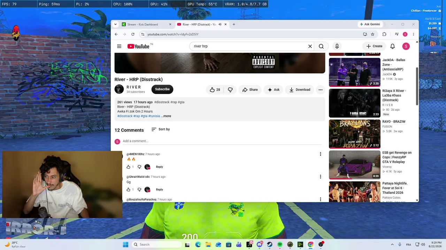Open the YouTube account avatar menu
Image resolution: width=446 pixels, height=250 pixels.
tap(406, 46)
